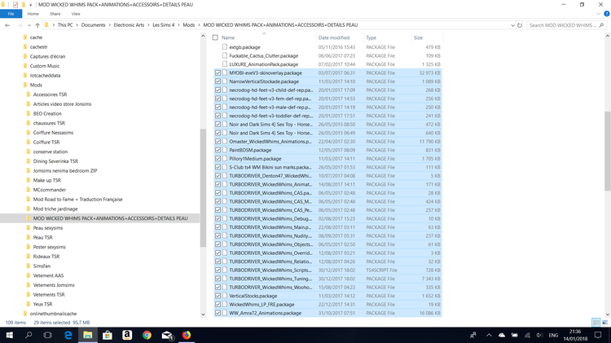Click the volume speaker tray icon

click(539, 335)
